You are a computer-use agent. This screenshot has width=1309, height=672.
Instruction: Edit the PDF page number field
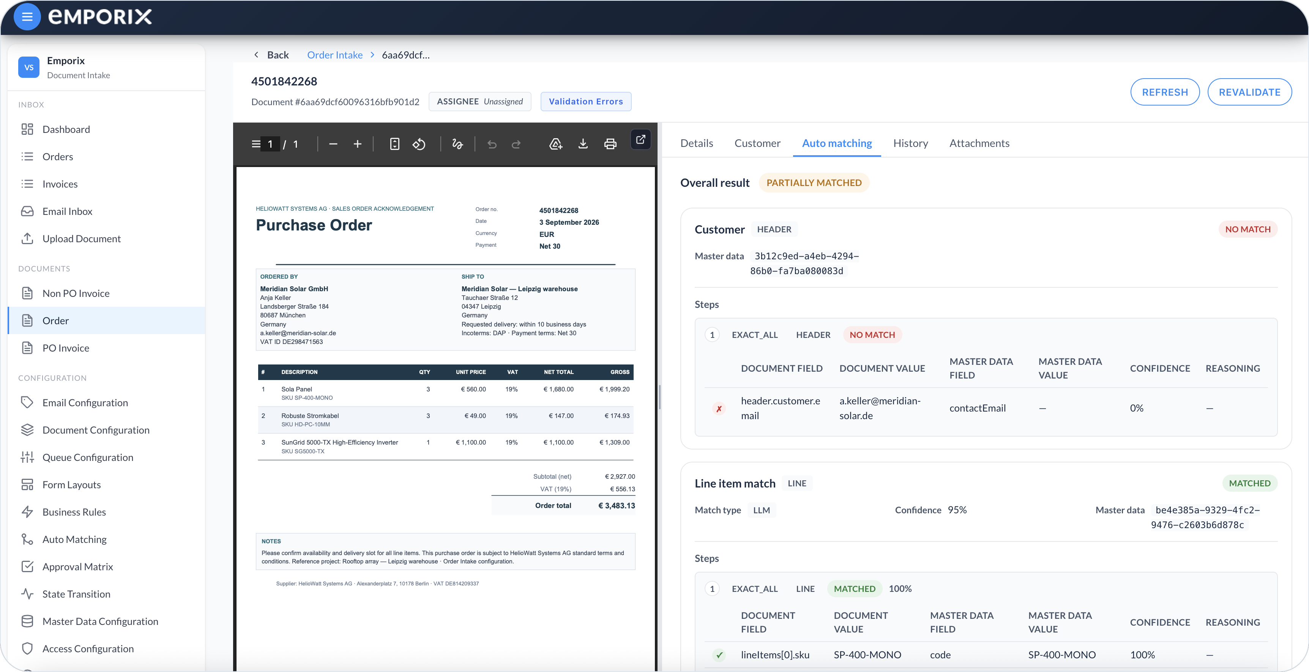(x=270, y=144)
